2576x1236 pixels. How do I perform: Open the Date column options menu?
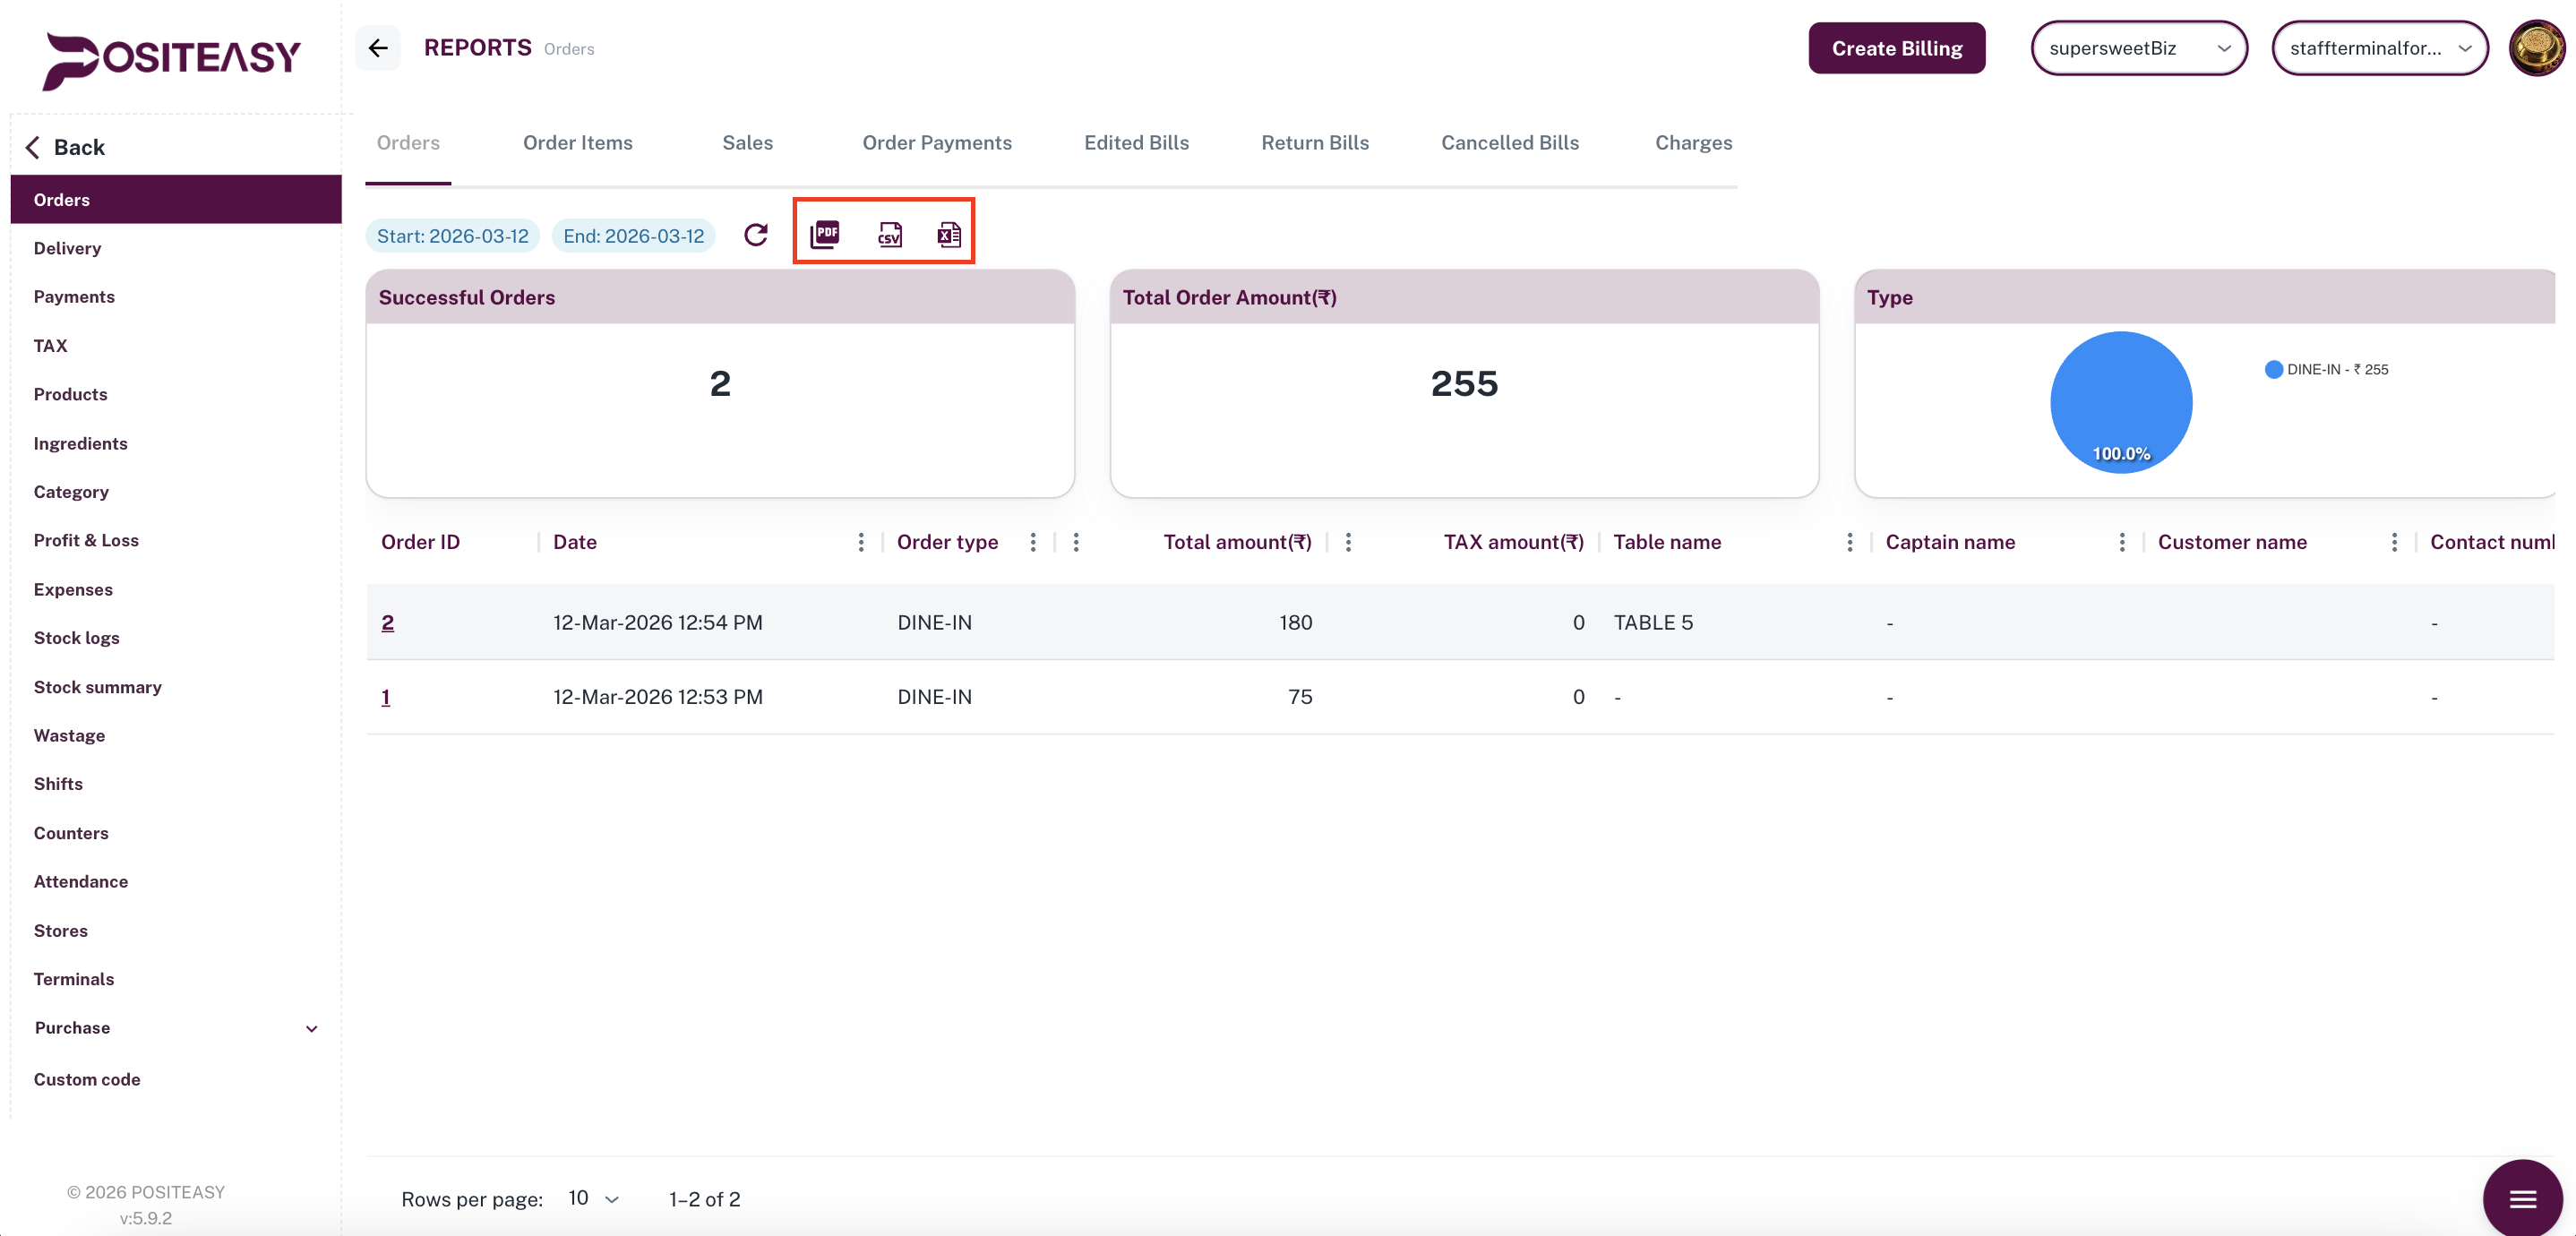click(x=860, y=542)
